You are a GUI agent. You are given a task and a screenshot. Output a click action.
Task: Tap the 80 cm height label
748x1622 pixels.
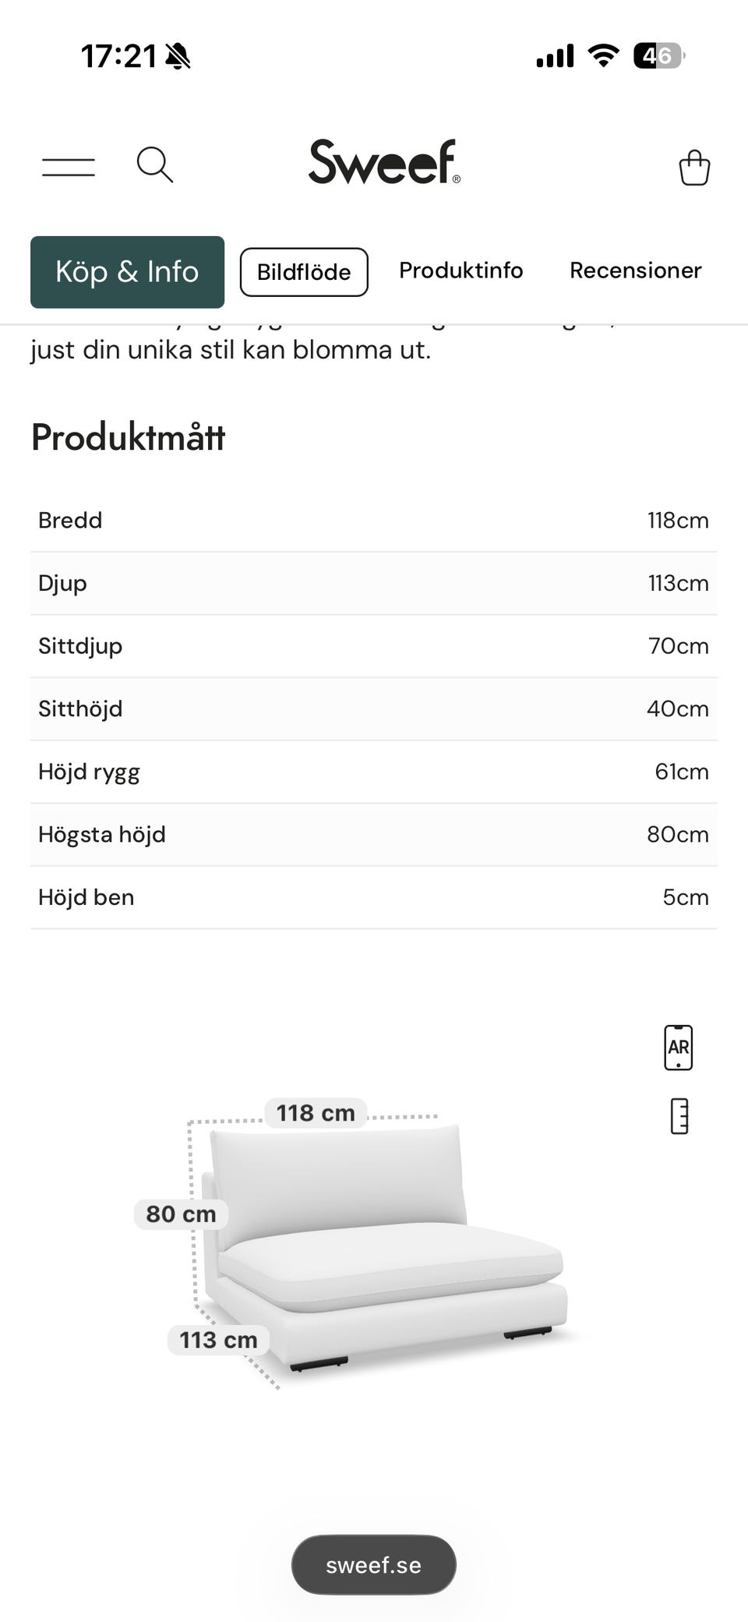pos(181,1214)
